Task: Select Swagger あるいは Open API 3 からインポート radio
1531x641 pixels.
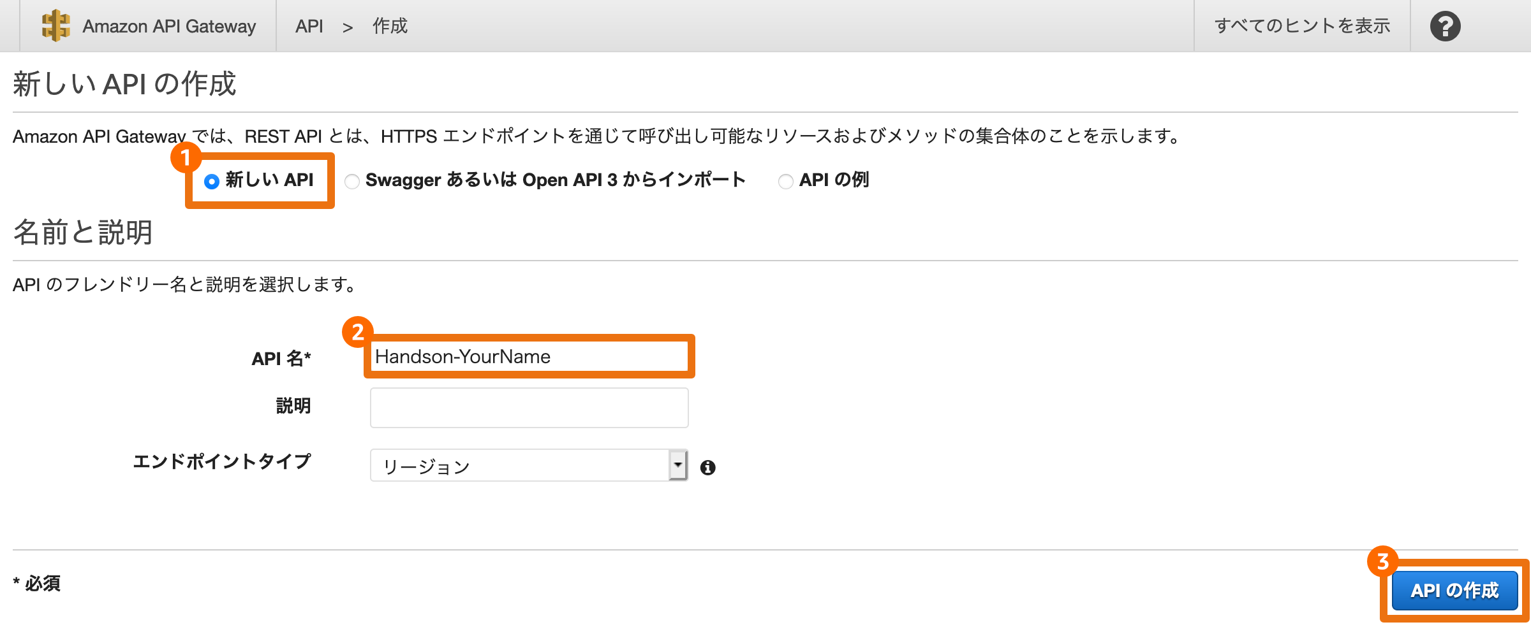Action: 351,182
